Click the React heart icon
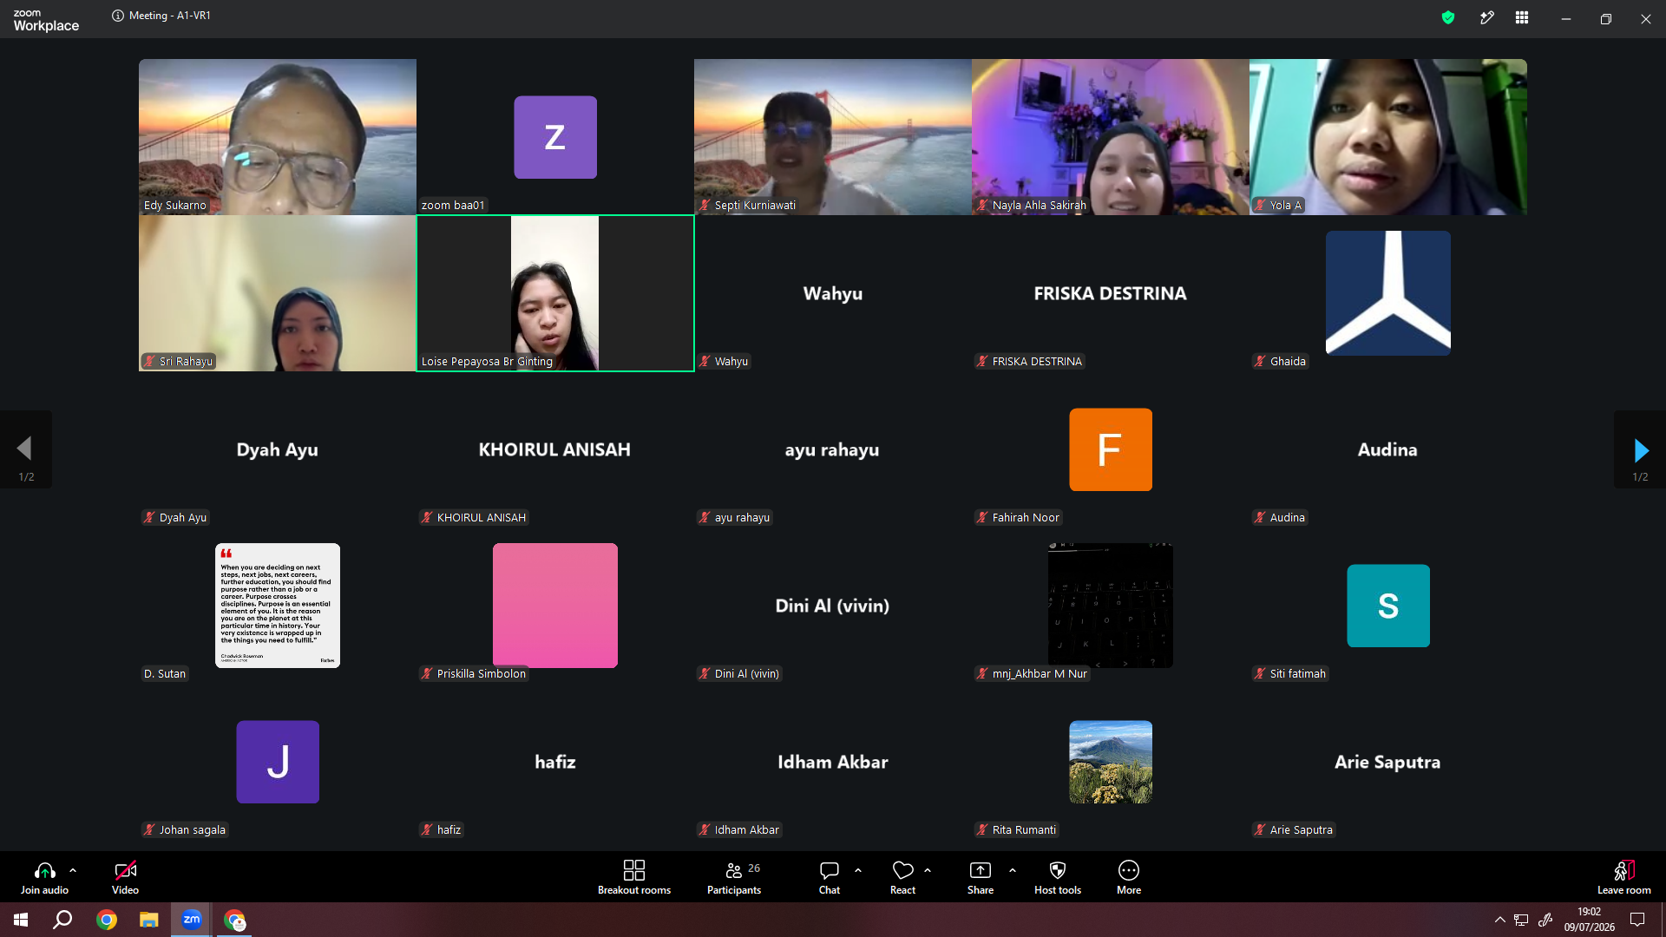 [x=902, y=870]
